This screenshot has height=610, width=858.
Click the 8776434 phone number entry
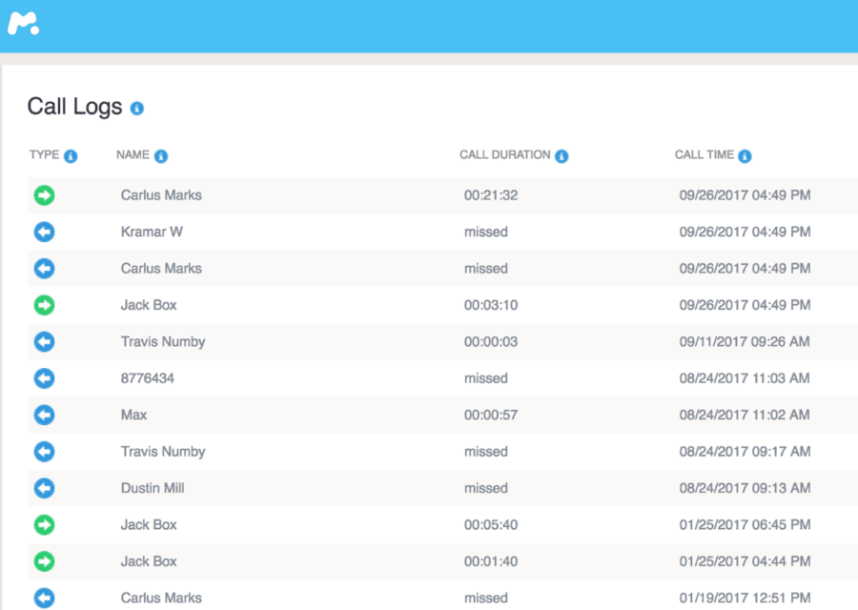point(148,378)
